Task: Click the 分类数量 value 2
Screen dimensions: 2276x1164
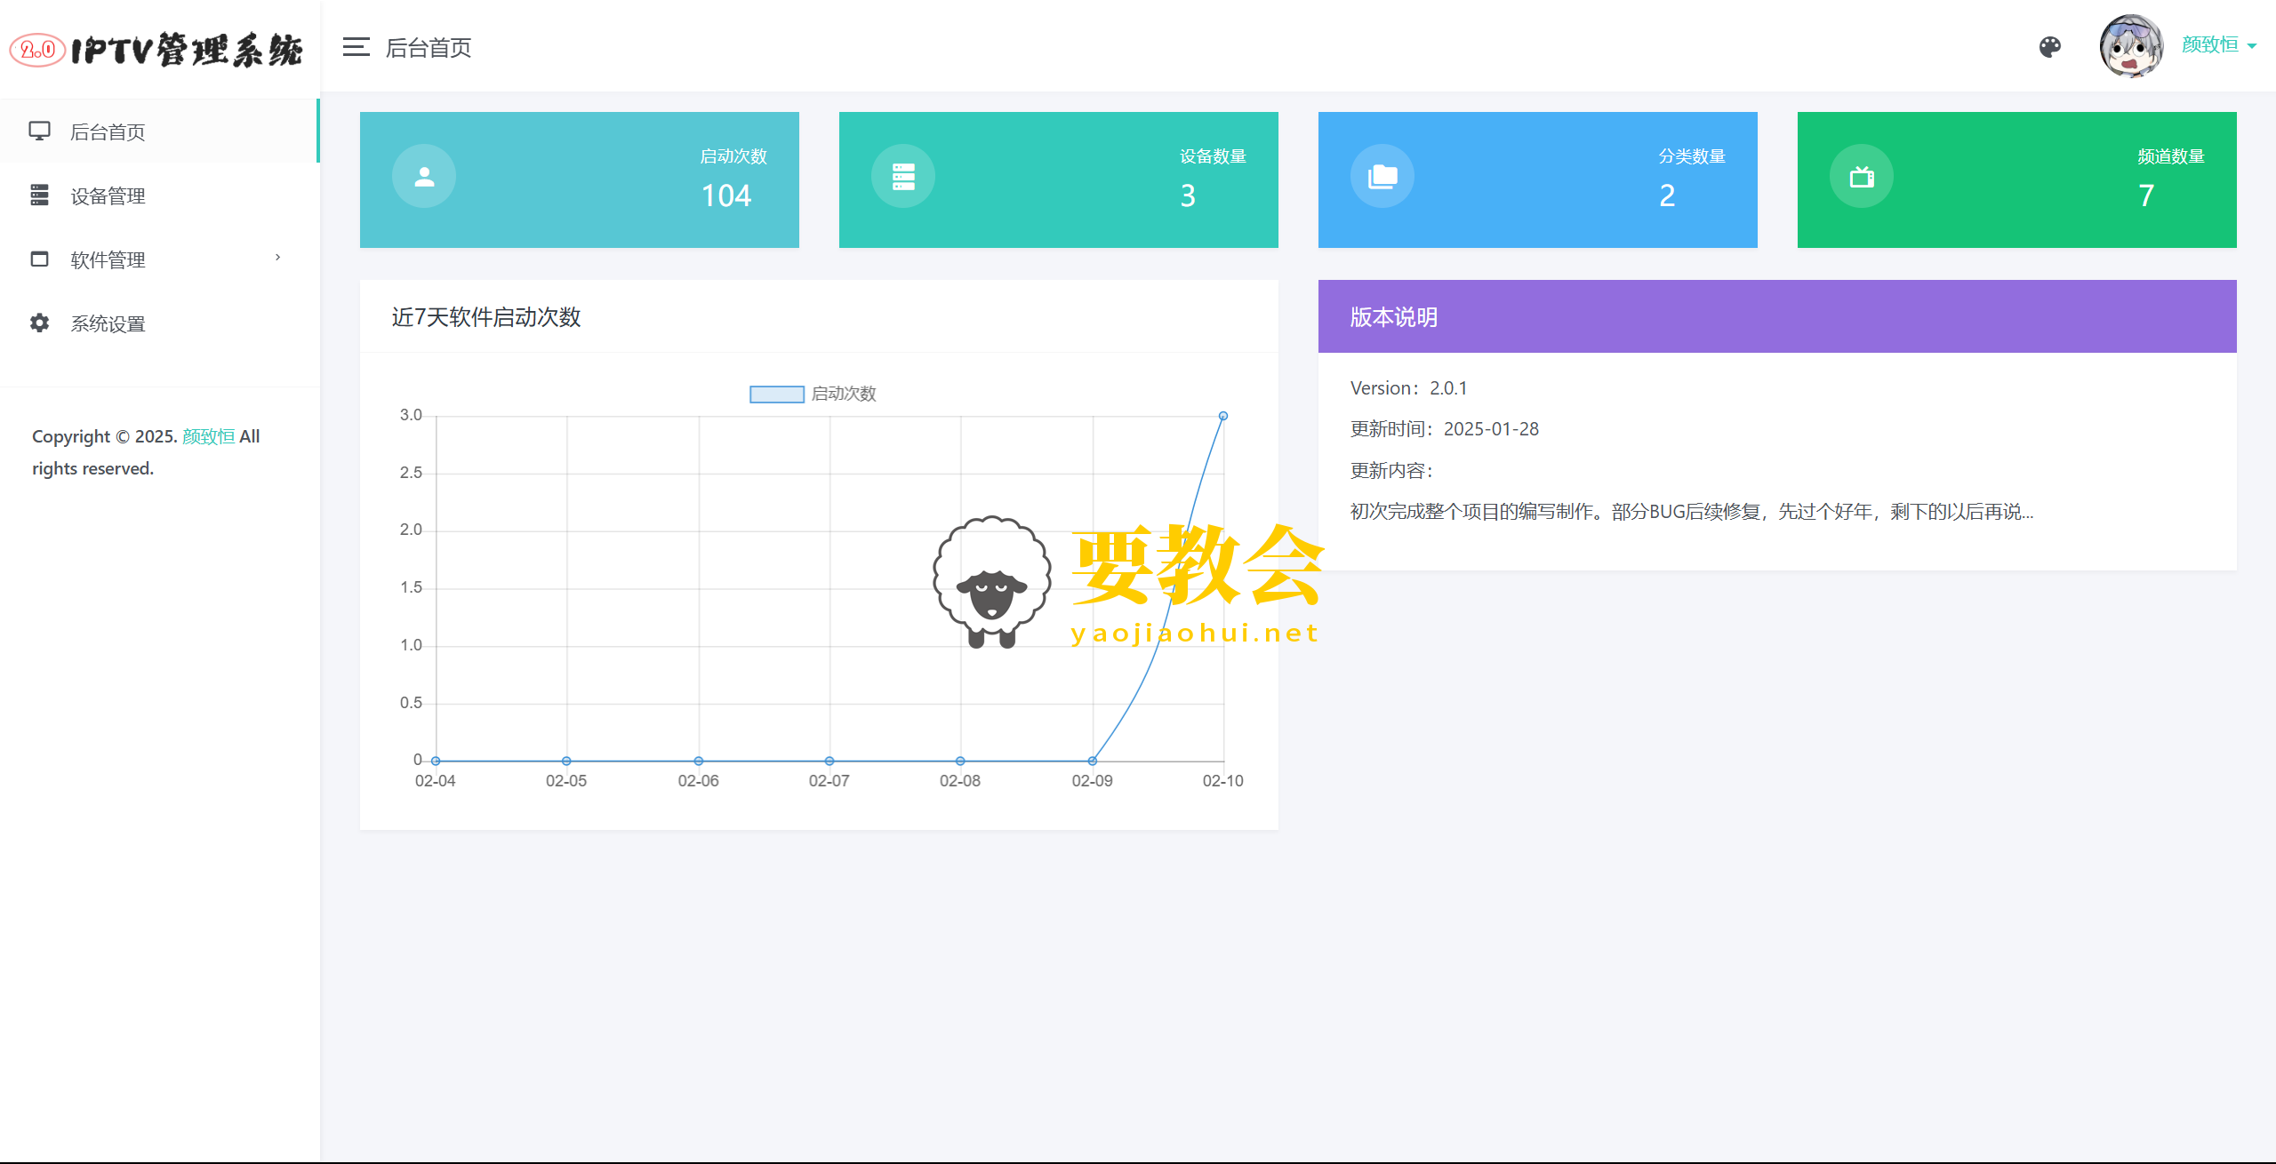Action: [x=1667, y=195]
